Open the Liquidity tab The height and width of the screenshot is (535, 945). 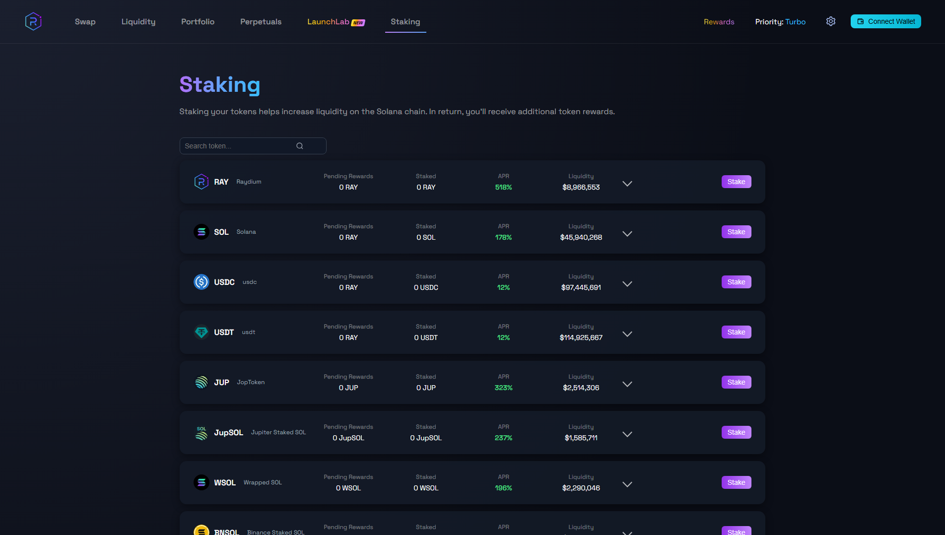(138, 22)
